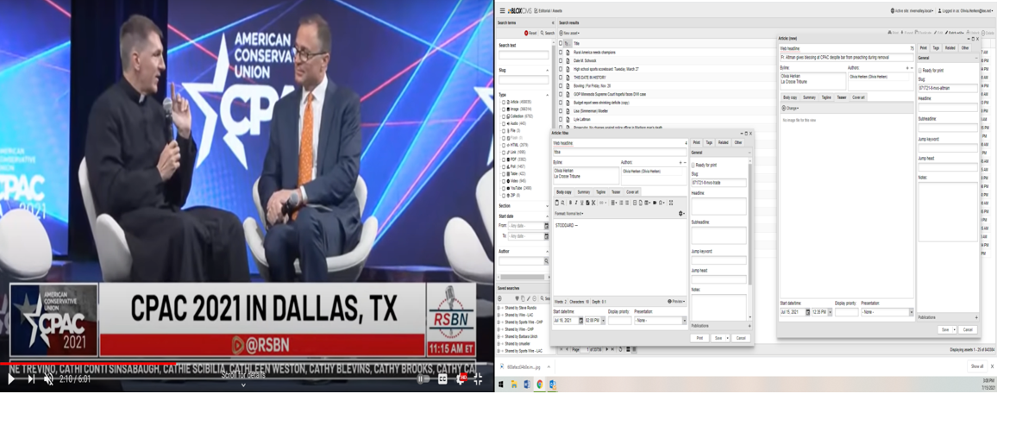Viewport: 1035px width, 444px height.
Task: Click the Chrome icon in the Windows taskbar
Action: point(539,385)
